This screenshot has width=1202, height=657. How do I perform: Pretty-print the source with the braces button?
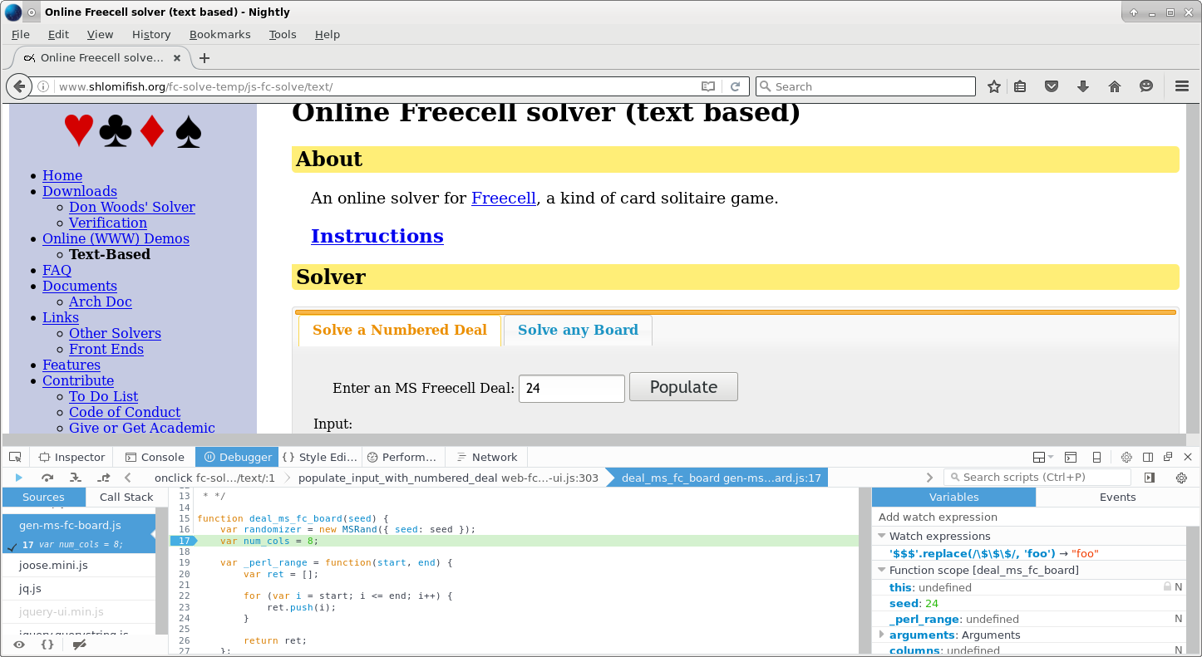point(47,645)
